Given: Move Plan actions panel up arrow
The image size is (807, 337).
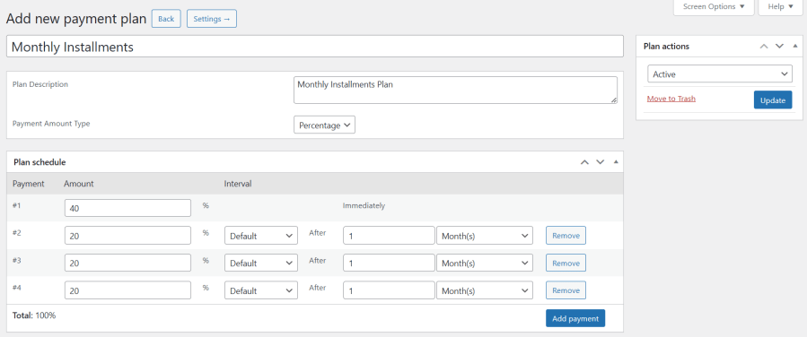Looking at the screenshot, I should 764,47.
